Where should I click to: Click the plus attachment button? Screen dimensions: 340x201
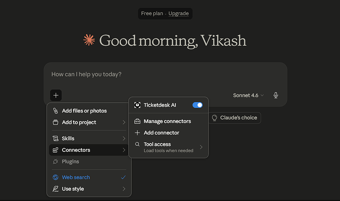56,95
